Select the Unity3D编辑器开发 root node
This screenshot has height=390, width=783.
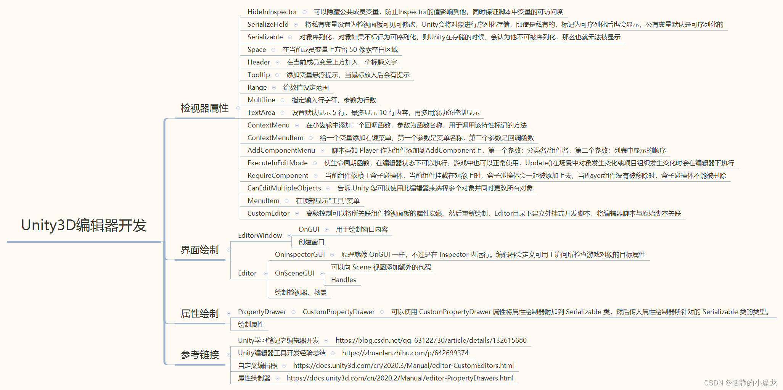tap(84, 225)
